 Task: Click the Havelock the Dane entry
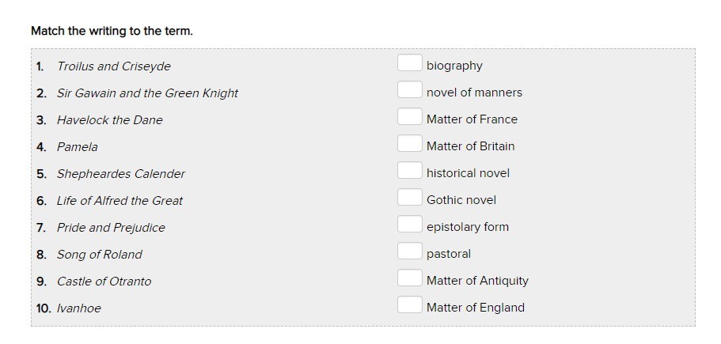[109, 120]
